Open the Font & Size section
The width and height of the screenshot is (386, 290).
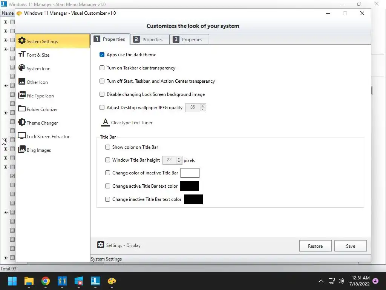(x=53, y=55)
